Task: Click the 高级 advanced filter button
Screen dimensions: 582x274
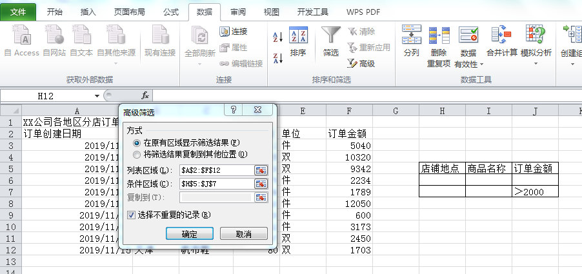Action: coord(361,64)
